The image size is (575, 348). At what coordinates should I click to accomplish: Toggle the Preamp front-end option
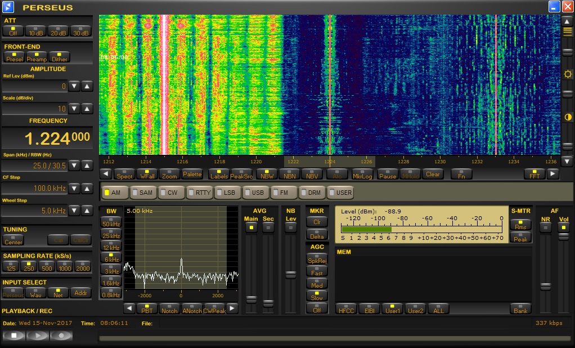37,57
